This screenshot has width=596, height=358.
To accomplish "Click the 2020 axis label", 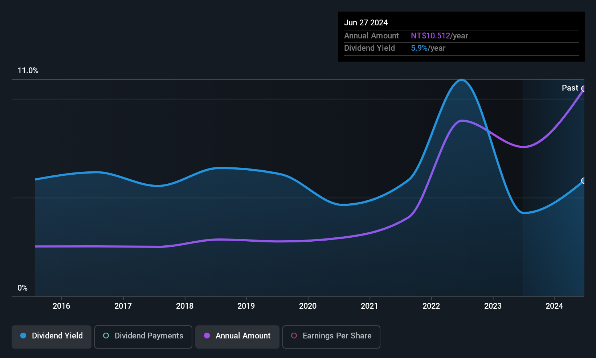I will point(308,306).
